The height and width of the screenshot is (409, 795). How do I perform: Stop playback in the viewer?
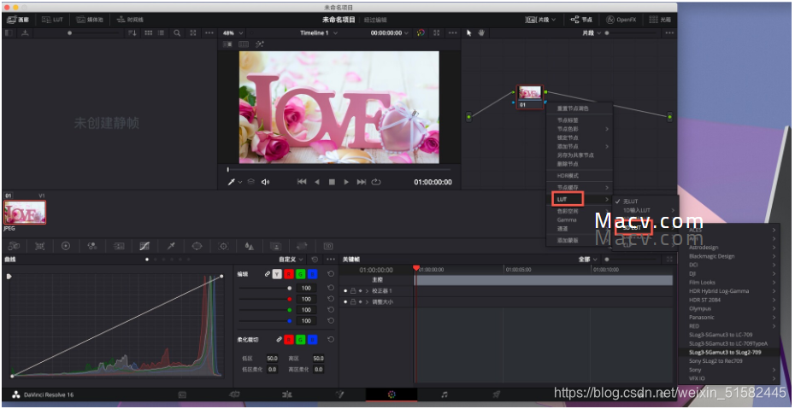coord(332,182)
